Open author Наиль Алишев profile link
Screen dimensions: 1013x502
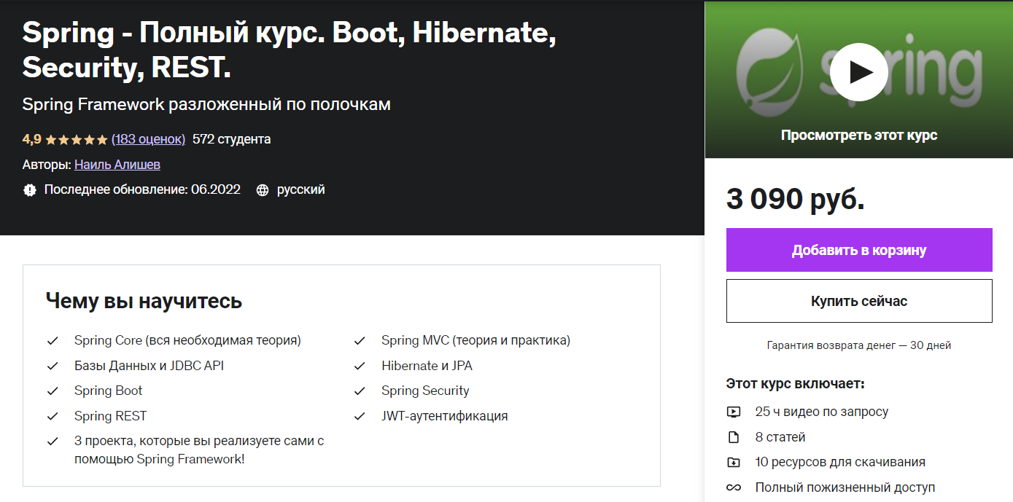[117, 165]
